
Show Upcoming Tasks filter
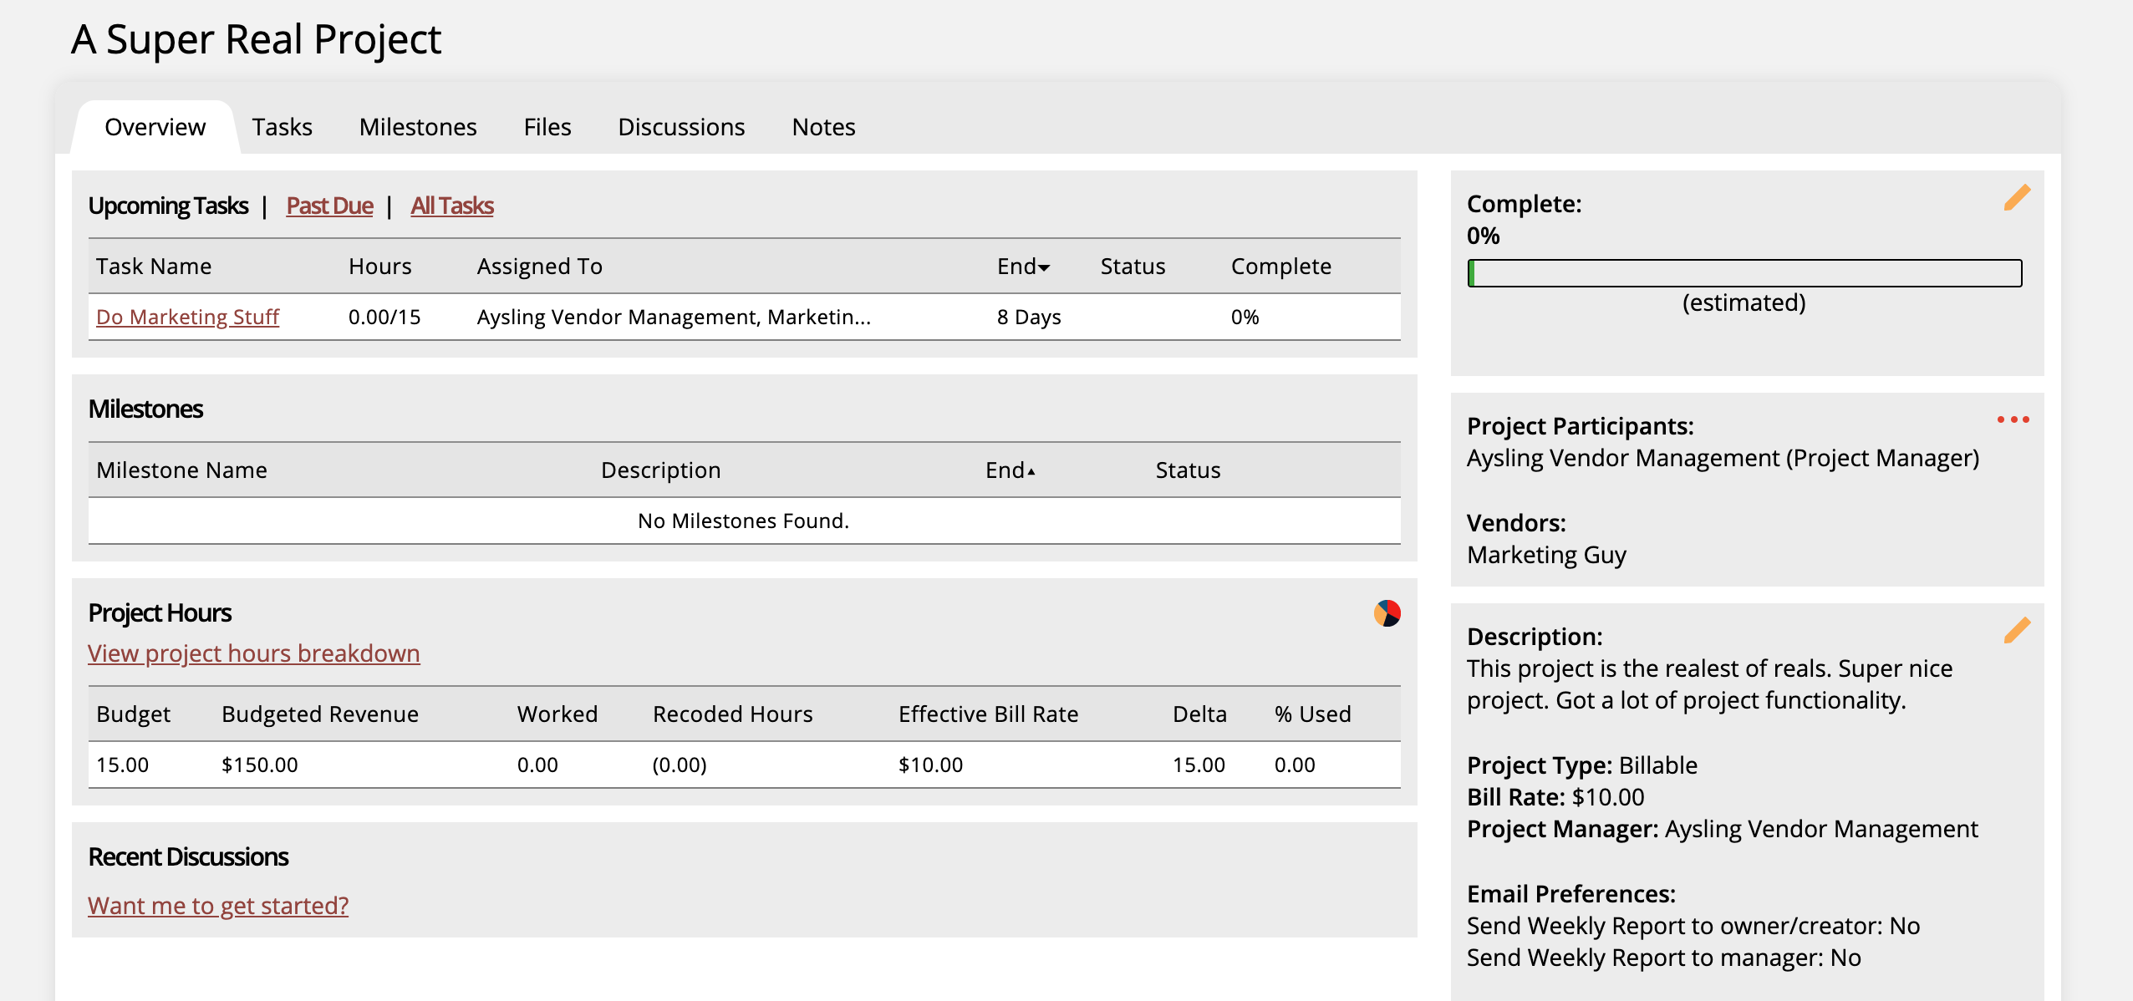click(168, 206)
